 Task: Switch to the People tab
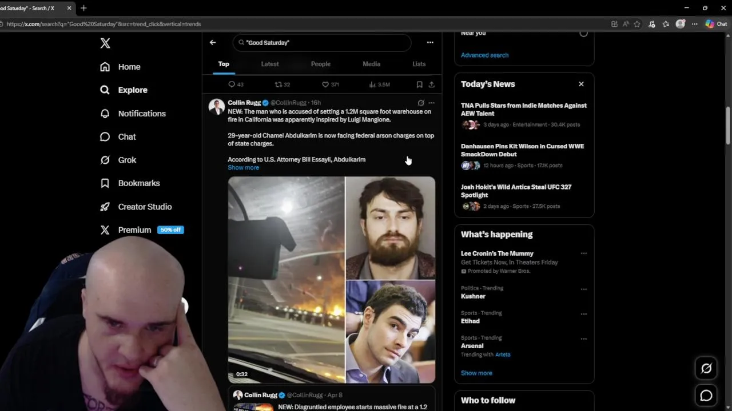tap(321, 64)
